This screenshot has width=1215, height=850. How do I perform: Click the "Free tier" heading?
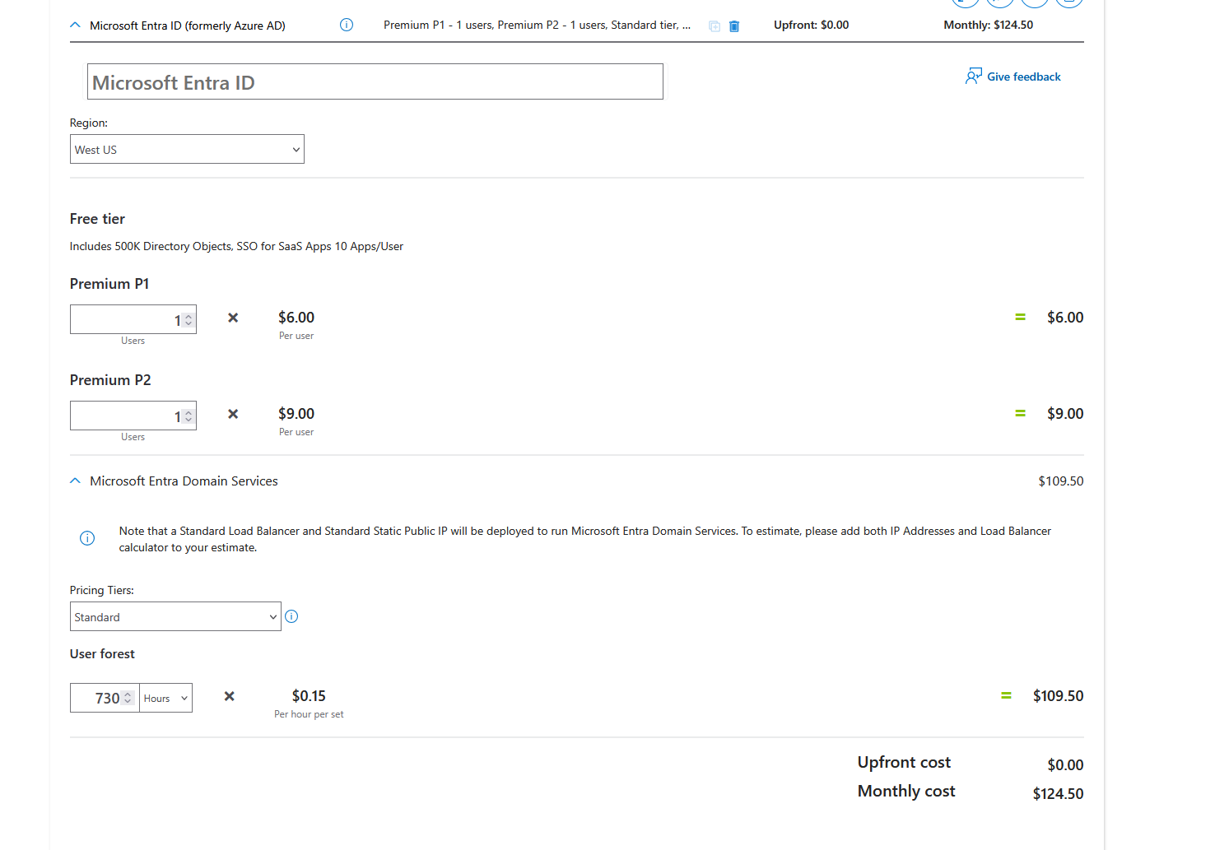click(x=97, y=219)
